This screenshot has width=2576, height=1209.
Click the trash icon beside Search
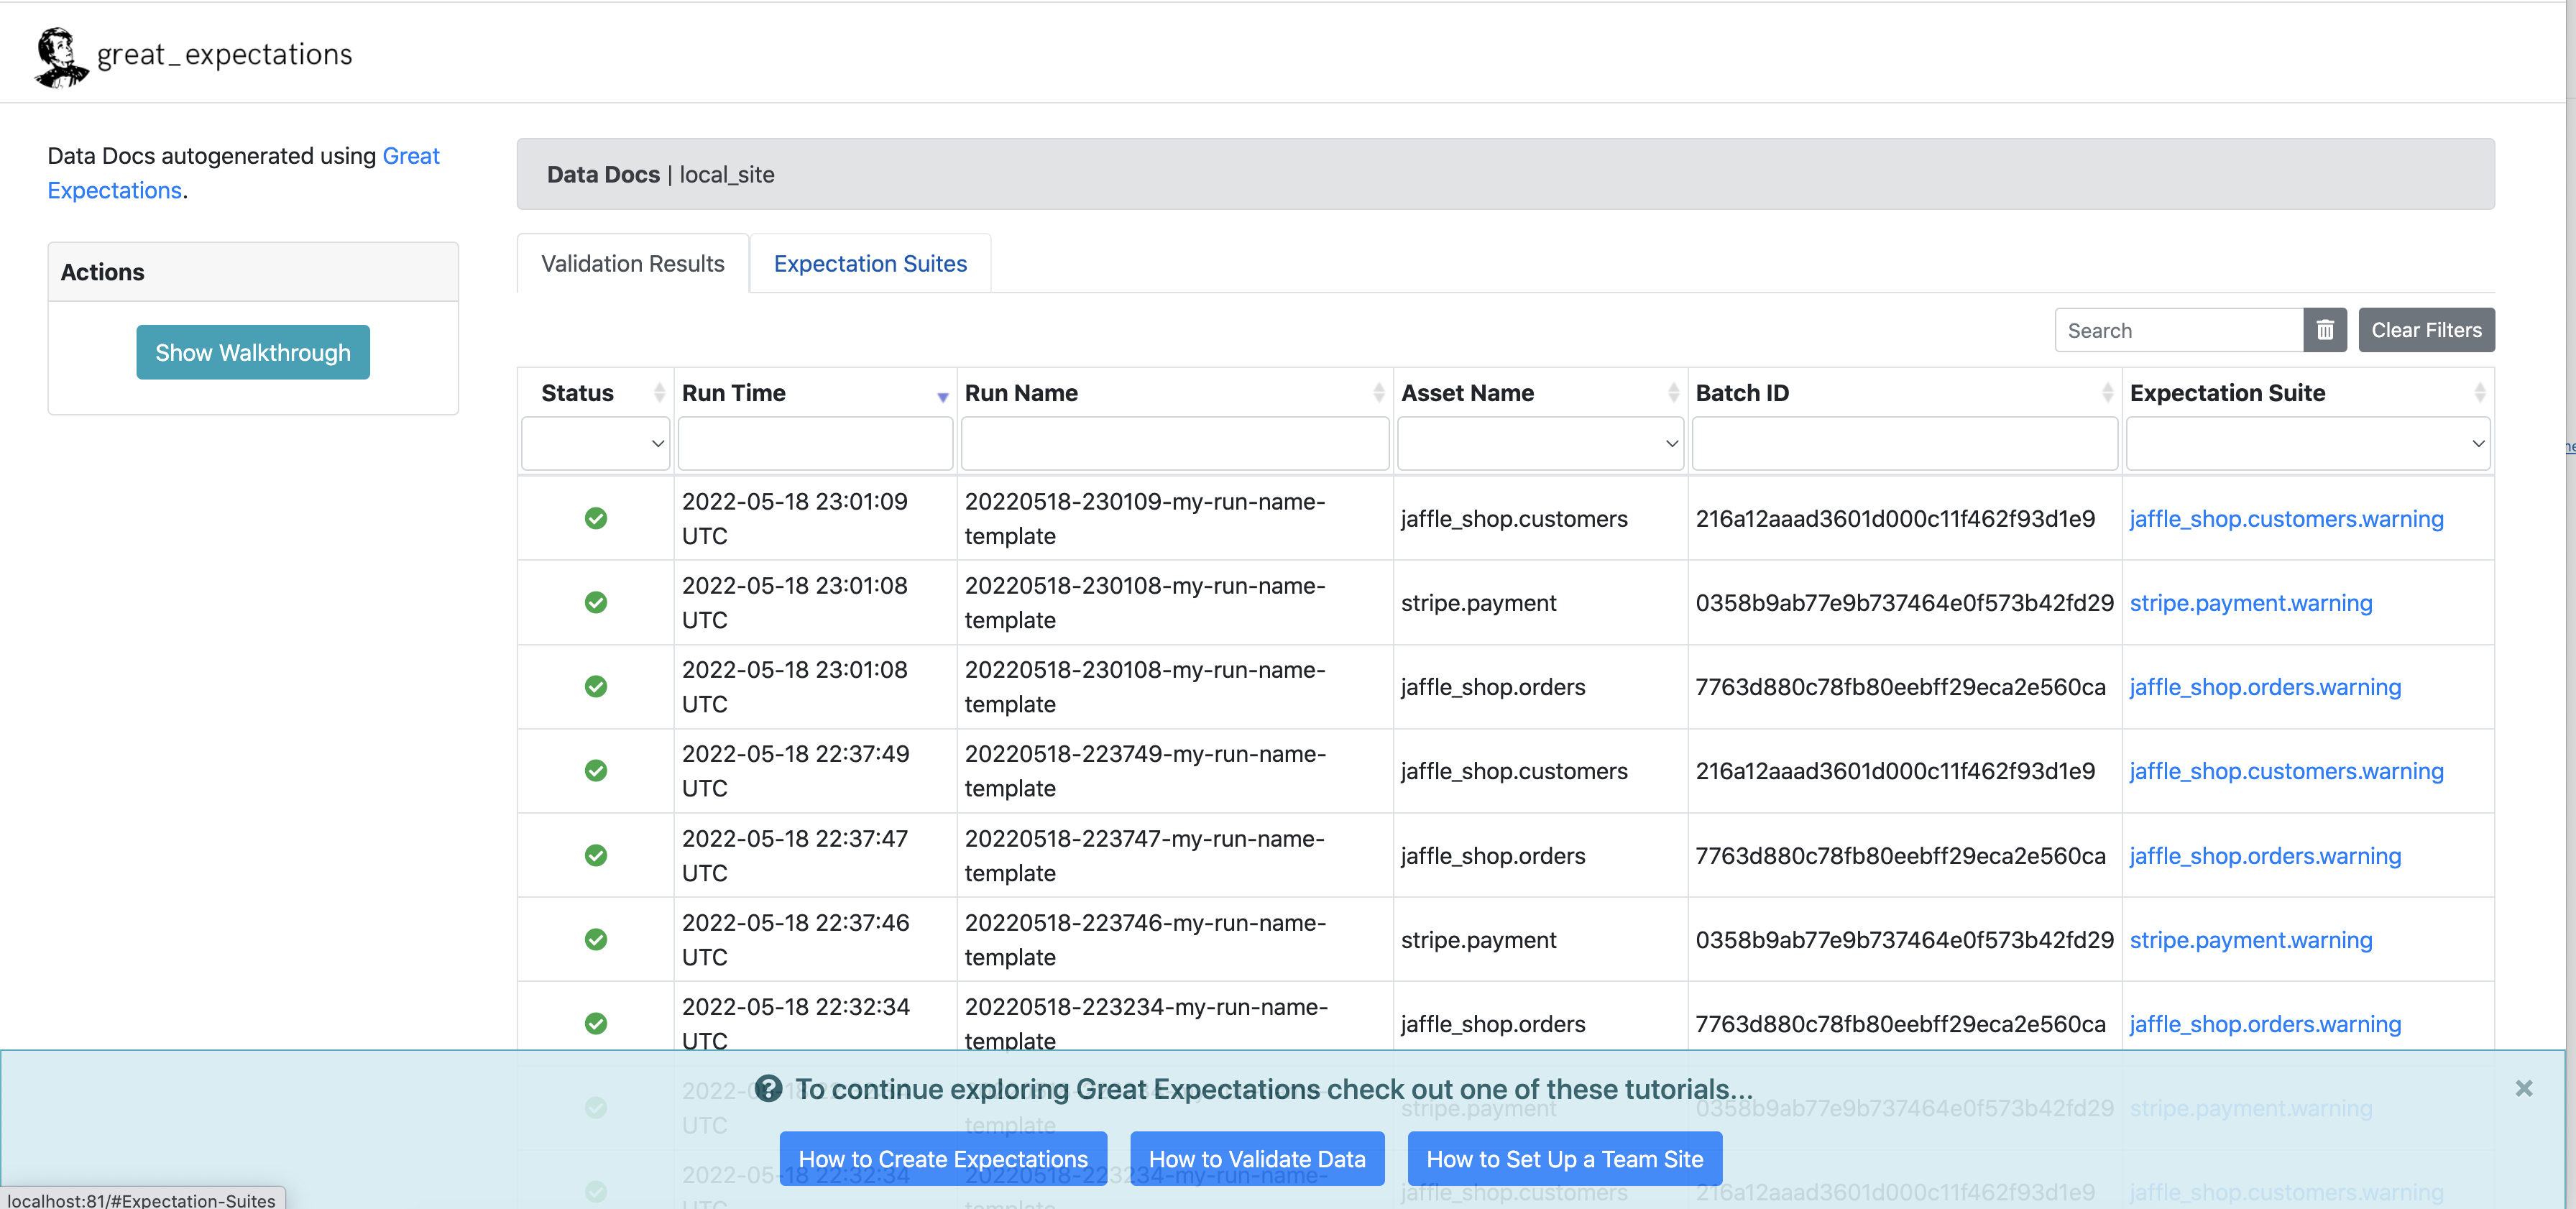[x=2324, y=330]
